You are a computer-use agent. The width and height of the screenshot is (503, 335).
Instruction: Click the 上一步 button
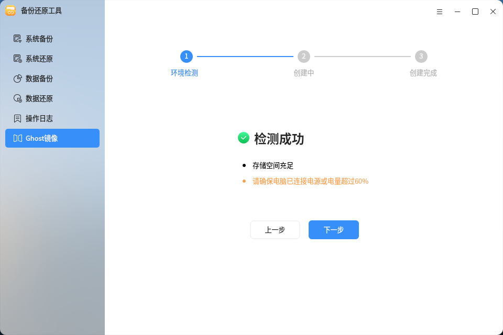coord(275,230)
